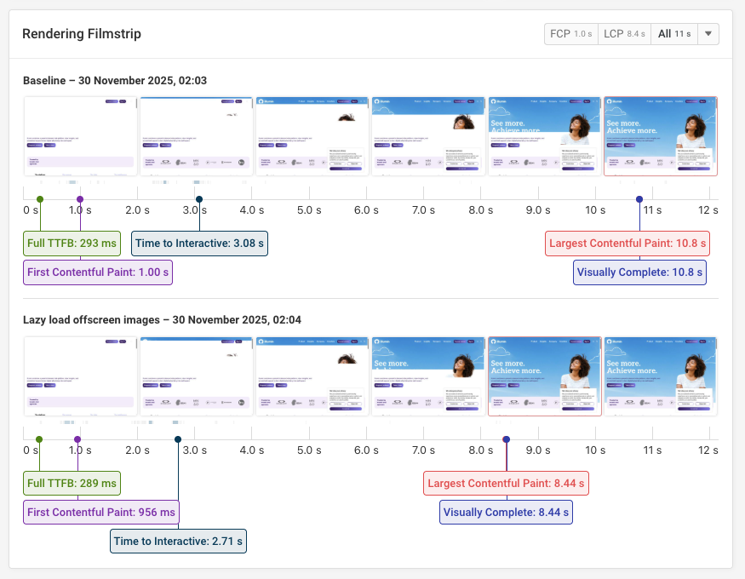
Task: Click the Baseline run title link
Action: (115, 81)
